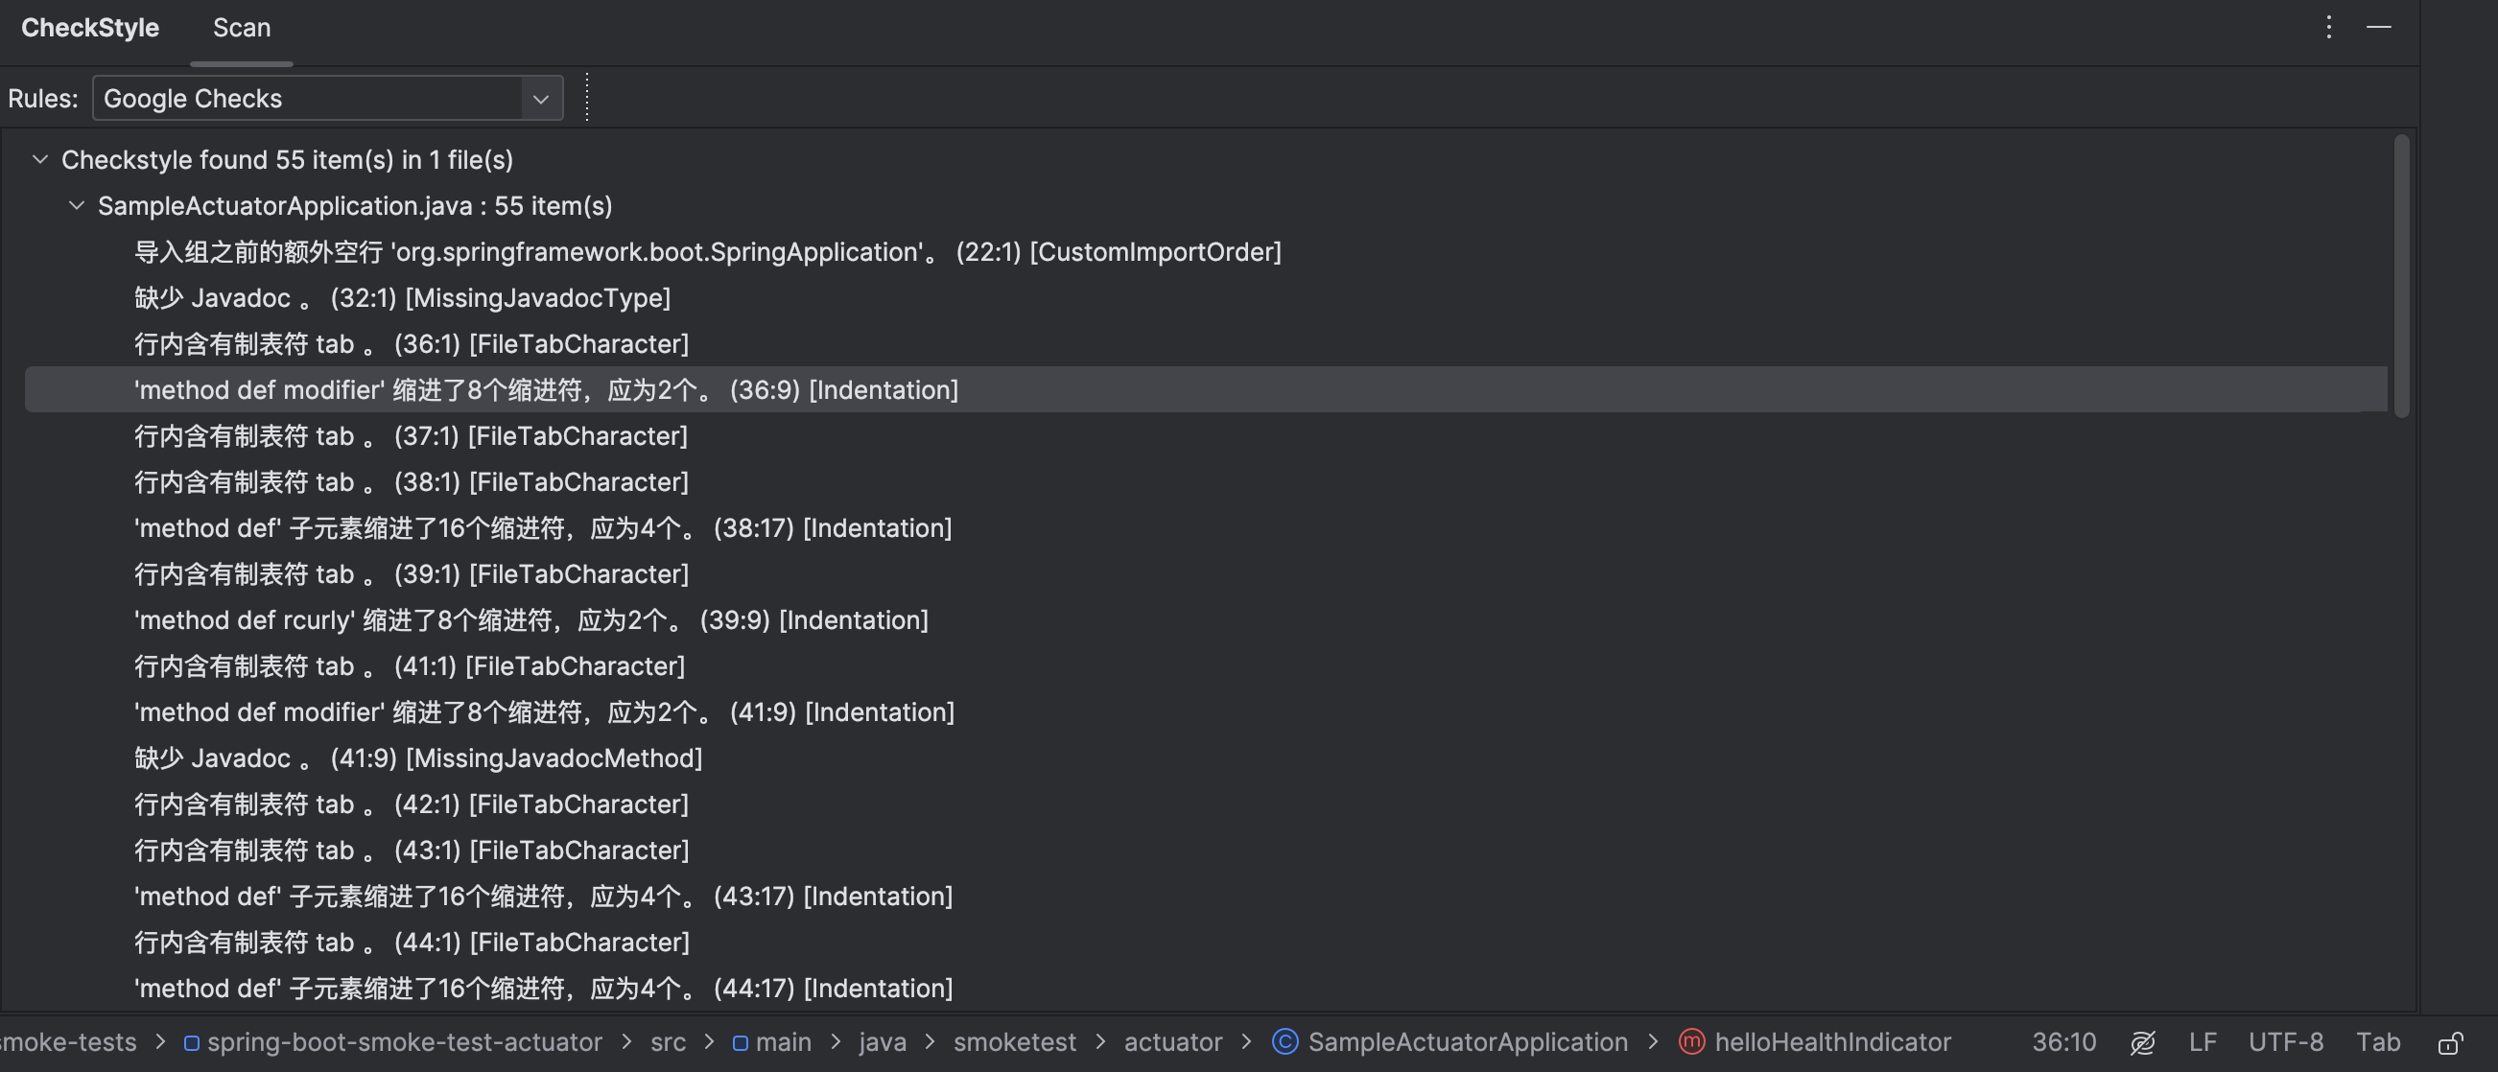Click the crossed-eye icon in the status bar
The height and width of the screenshot is (1072, 2498).
coord(2142,1043)
